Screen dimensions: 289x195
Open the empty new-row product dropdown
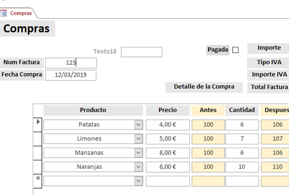coord(139,181)
